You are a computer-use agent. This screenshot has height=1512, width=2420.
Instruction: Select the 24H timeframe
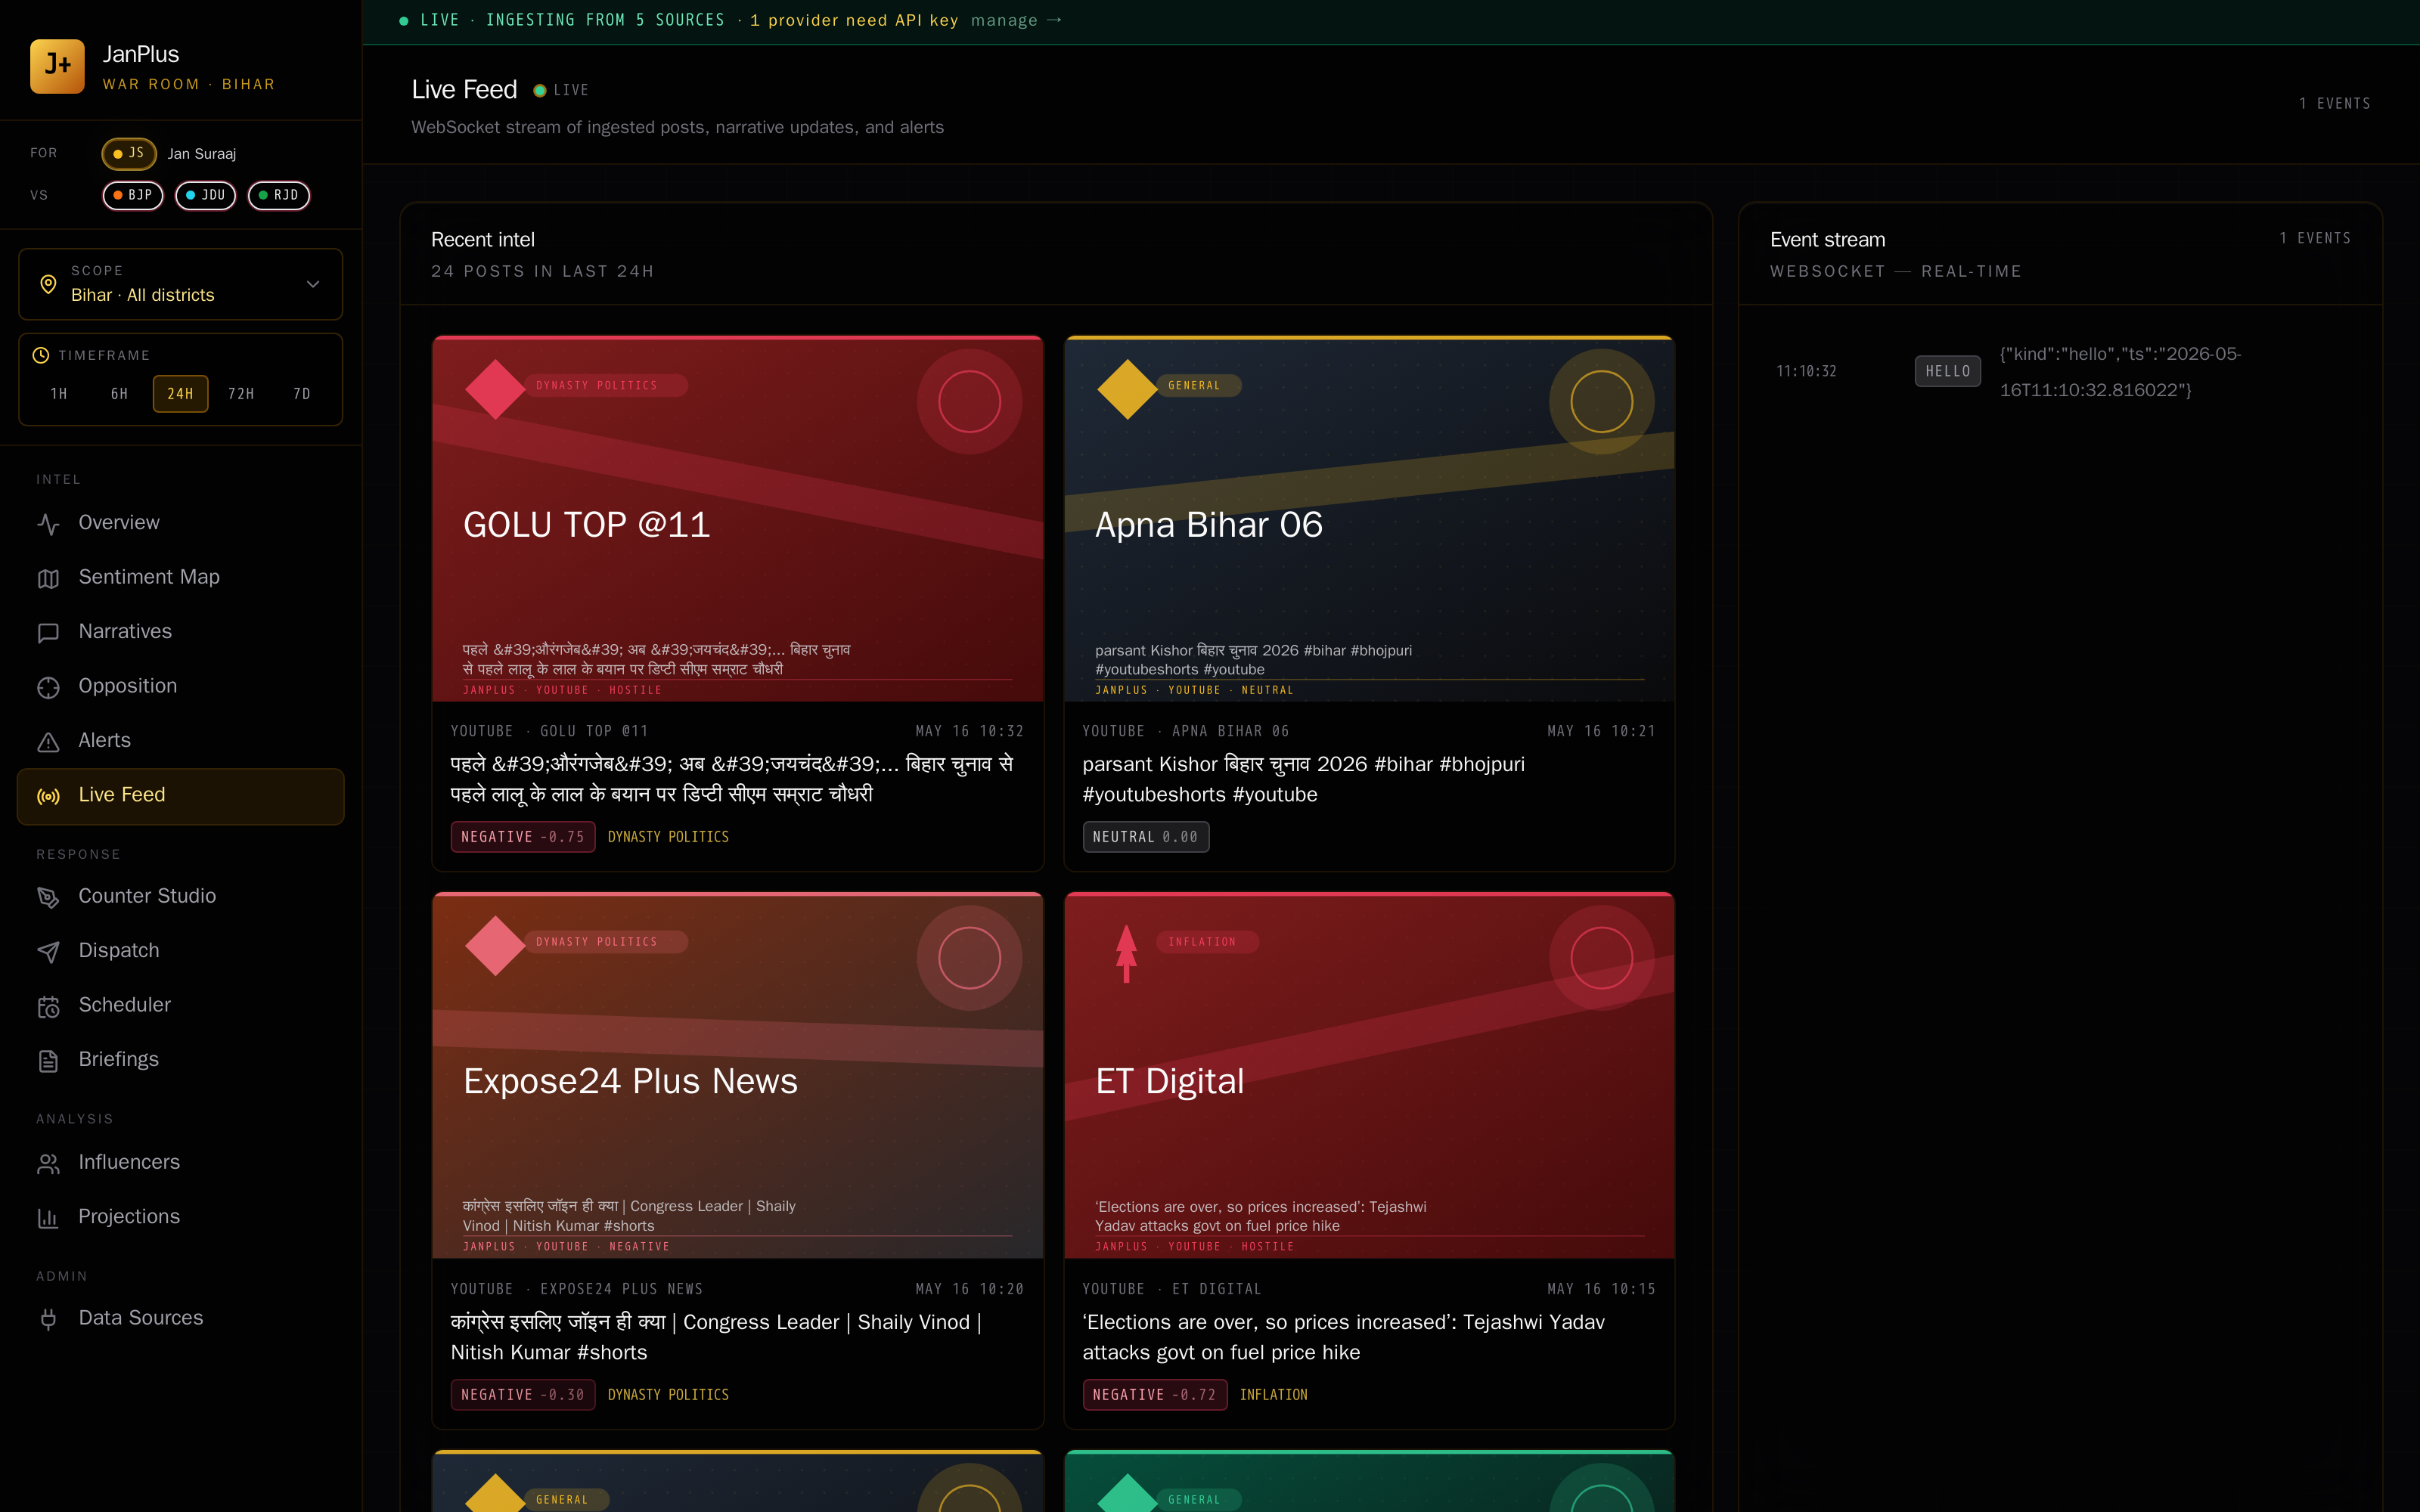pos(181,394)
